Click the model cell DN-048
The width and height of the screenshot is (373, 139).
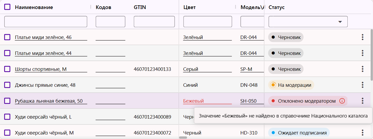click(249, 85)
